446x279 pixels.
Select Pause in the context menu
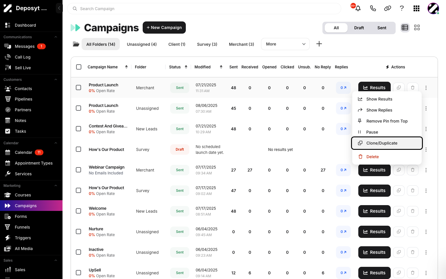pyautogui.click(x=387, y=132)
